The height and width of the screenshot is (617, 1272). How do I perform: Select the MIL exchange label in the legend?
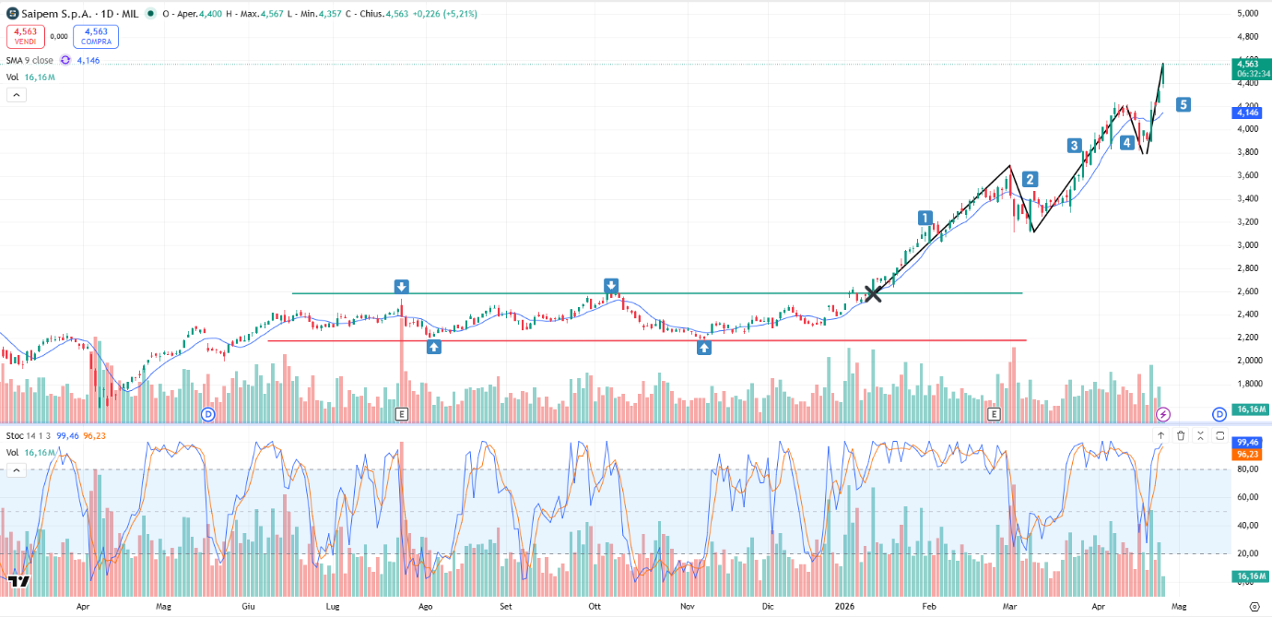pos(130,14)
